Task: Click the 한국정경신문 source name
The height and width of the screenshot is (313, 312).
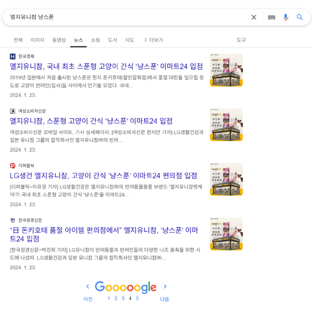Action: [30, 220]
